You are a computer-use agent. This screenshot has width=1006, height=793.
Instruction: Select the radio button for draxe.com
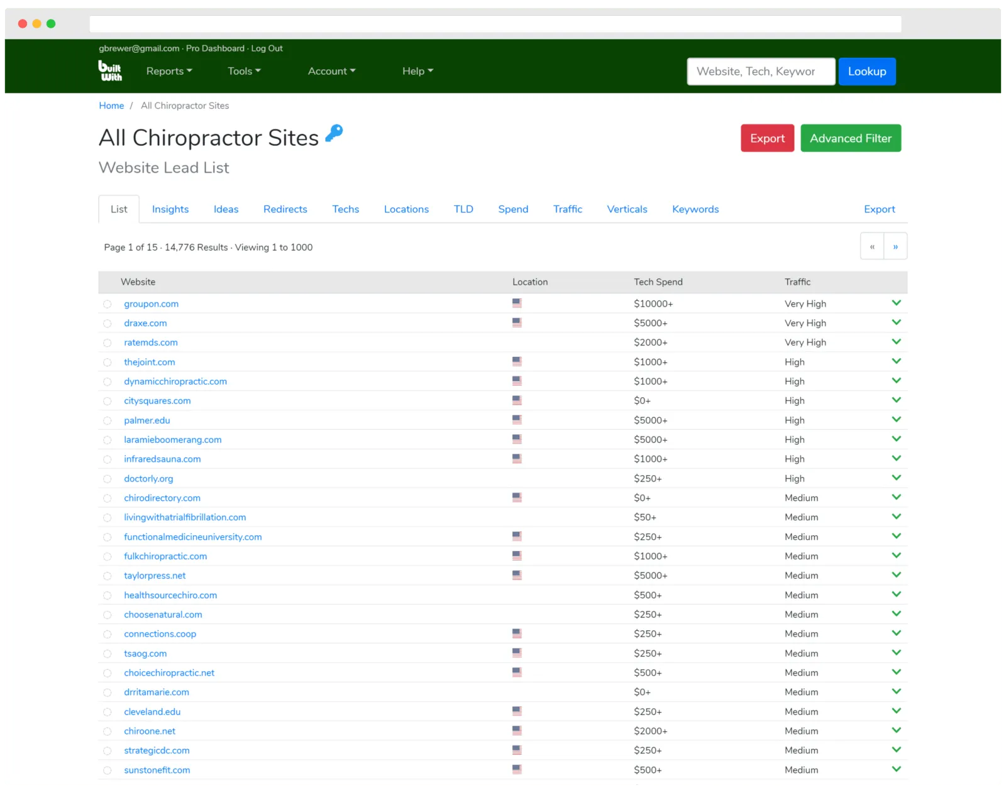pyautogui.click(x=108, y=324)
